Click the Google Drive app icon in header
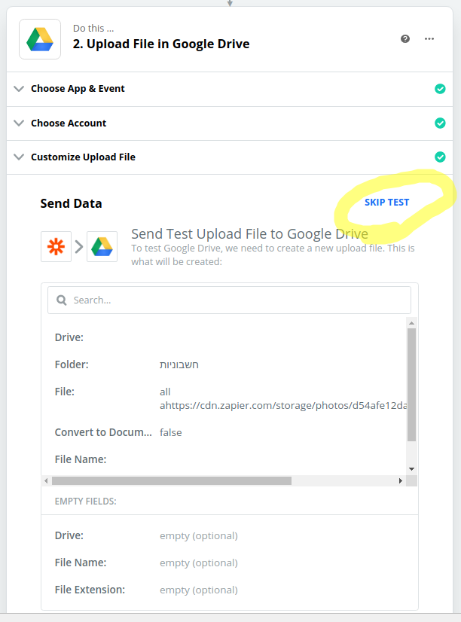Screen dimensions: 461x622 click(x=40, y=39)
